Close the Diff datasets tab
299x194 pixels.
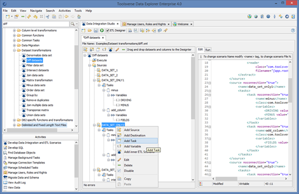coord(103,38)
